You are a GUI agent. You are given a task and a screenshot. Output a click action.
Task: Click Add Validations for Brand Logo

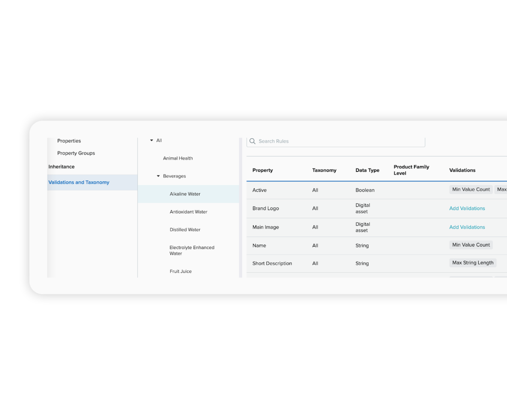pyautogui.click(x=467, y=209)
